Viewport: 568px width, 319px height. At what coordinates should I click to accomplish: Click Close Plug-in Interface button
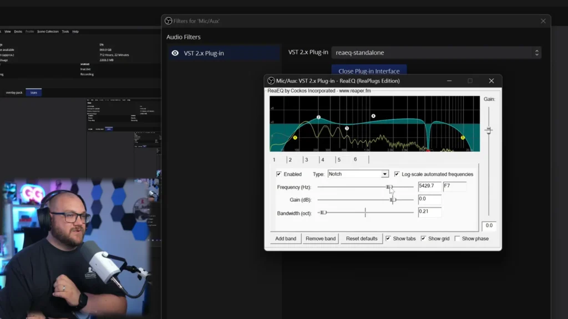coord(369,71)
